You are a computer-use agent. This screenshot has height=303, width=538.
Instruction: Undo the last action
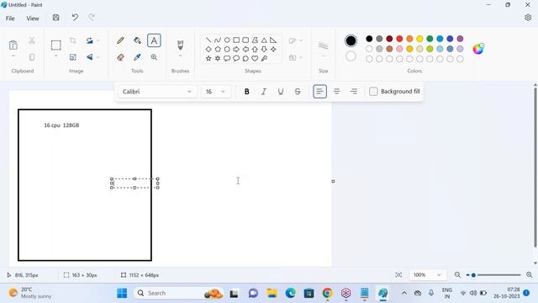[x=75, y=18]
